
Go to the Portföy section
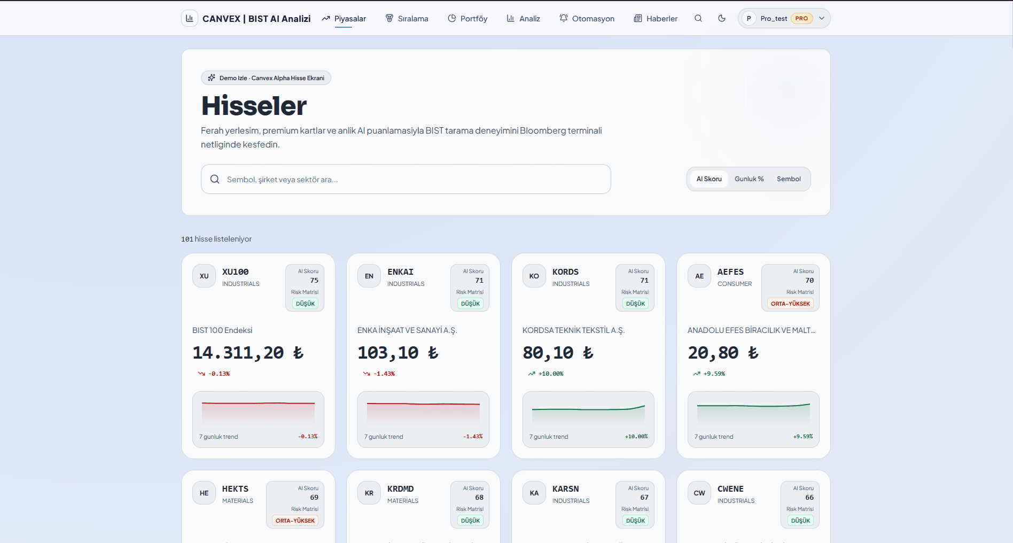point(467,19)
